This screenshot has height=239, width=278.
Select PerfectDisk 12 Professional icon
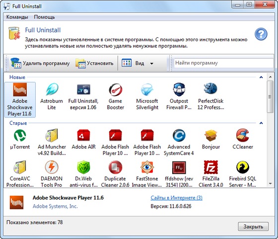[x=210, y=89]
